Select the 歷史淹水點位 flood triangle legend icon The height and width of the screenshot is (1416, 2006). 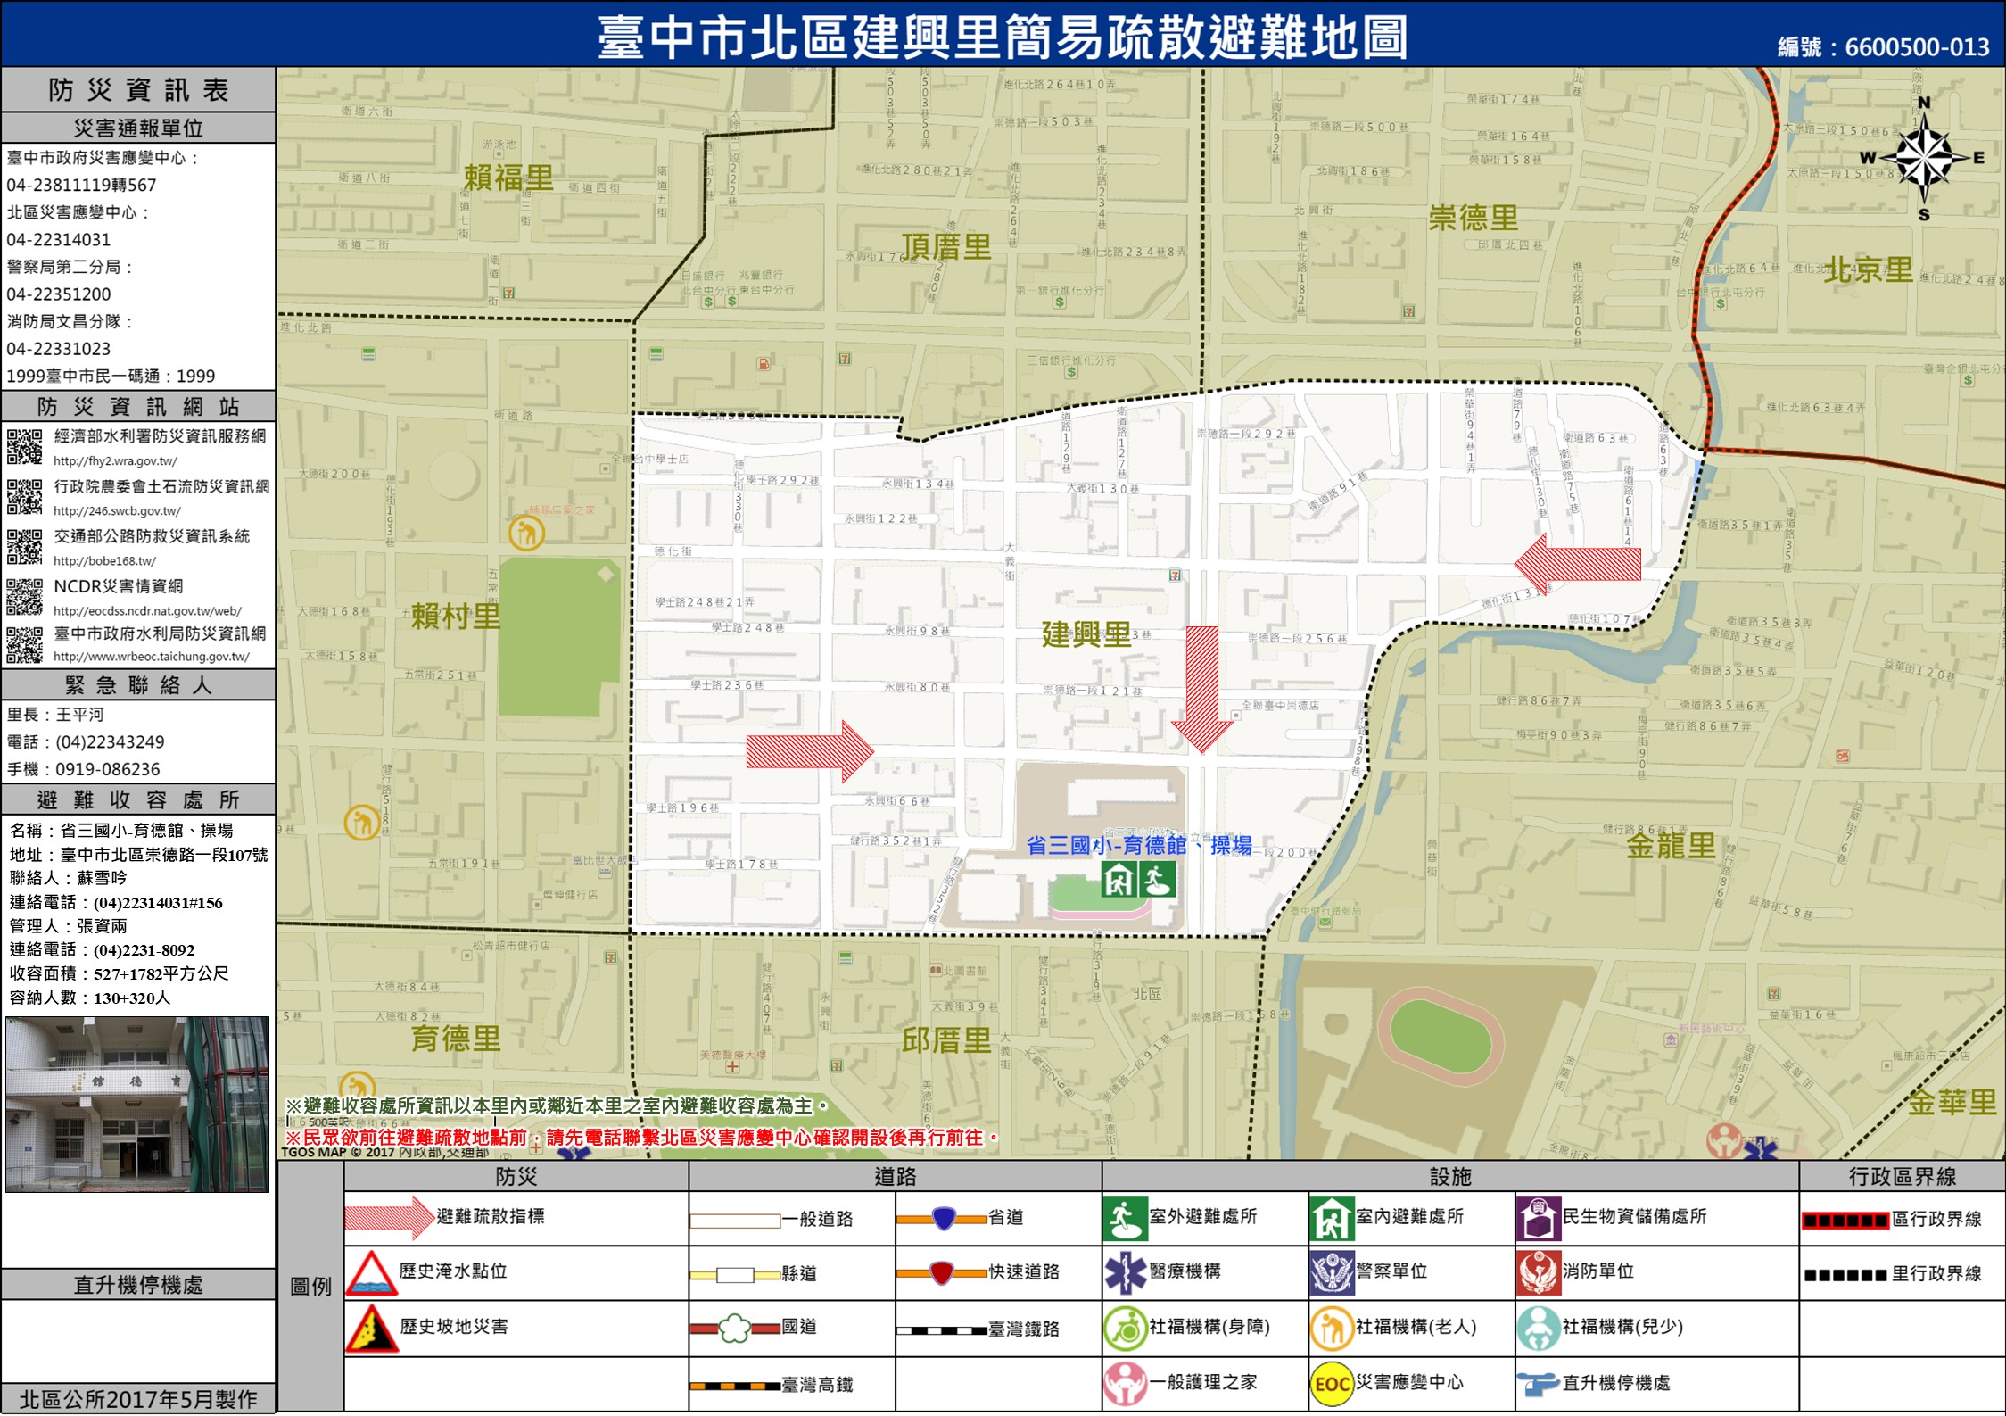click(x=372, y=1273)
